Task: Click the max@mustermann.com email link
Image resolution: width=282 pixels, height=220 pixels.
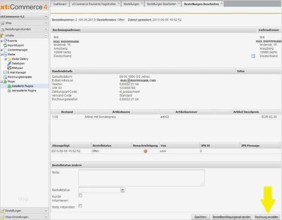Action: pyautogui.click(x=138, y=81)
